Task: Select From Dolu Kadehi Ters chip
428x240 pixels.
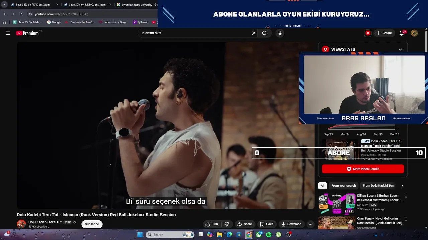Action: (379, 186)
